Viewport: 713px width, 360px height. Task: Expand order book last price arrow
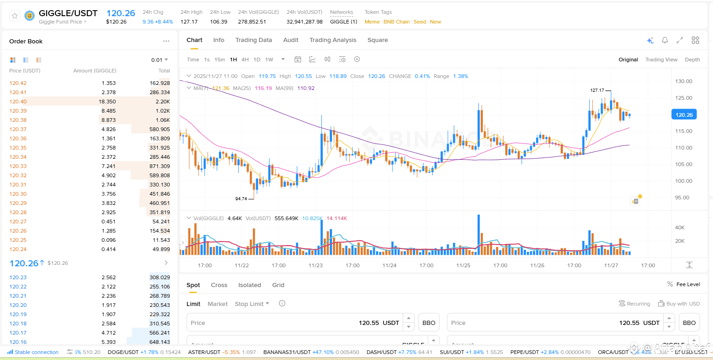coord(166,263)
